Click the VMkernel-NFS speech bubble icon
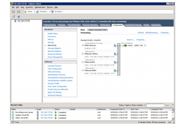 pos(83,62)
